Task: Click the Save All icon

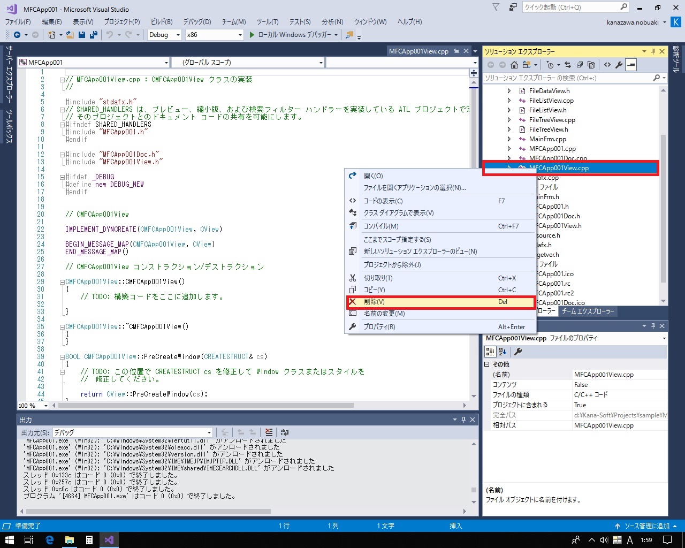Action: [x=94, y=35]
